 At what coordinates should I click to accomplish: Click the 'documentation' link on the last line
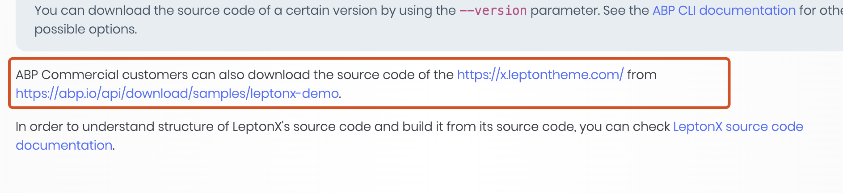[x=64, y=145]
